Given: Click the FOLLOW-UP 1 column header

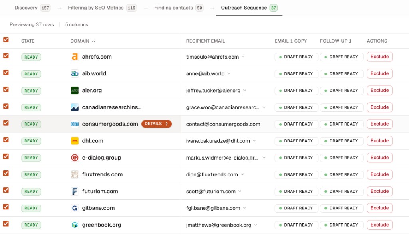Looking at the screenshot, I should (336, 41).
